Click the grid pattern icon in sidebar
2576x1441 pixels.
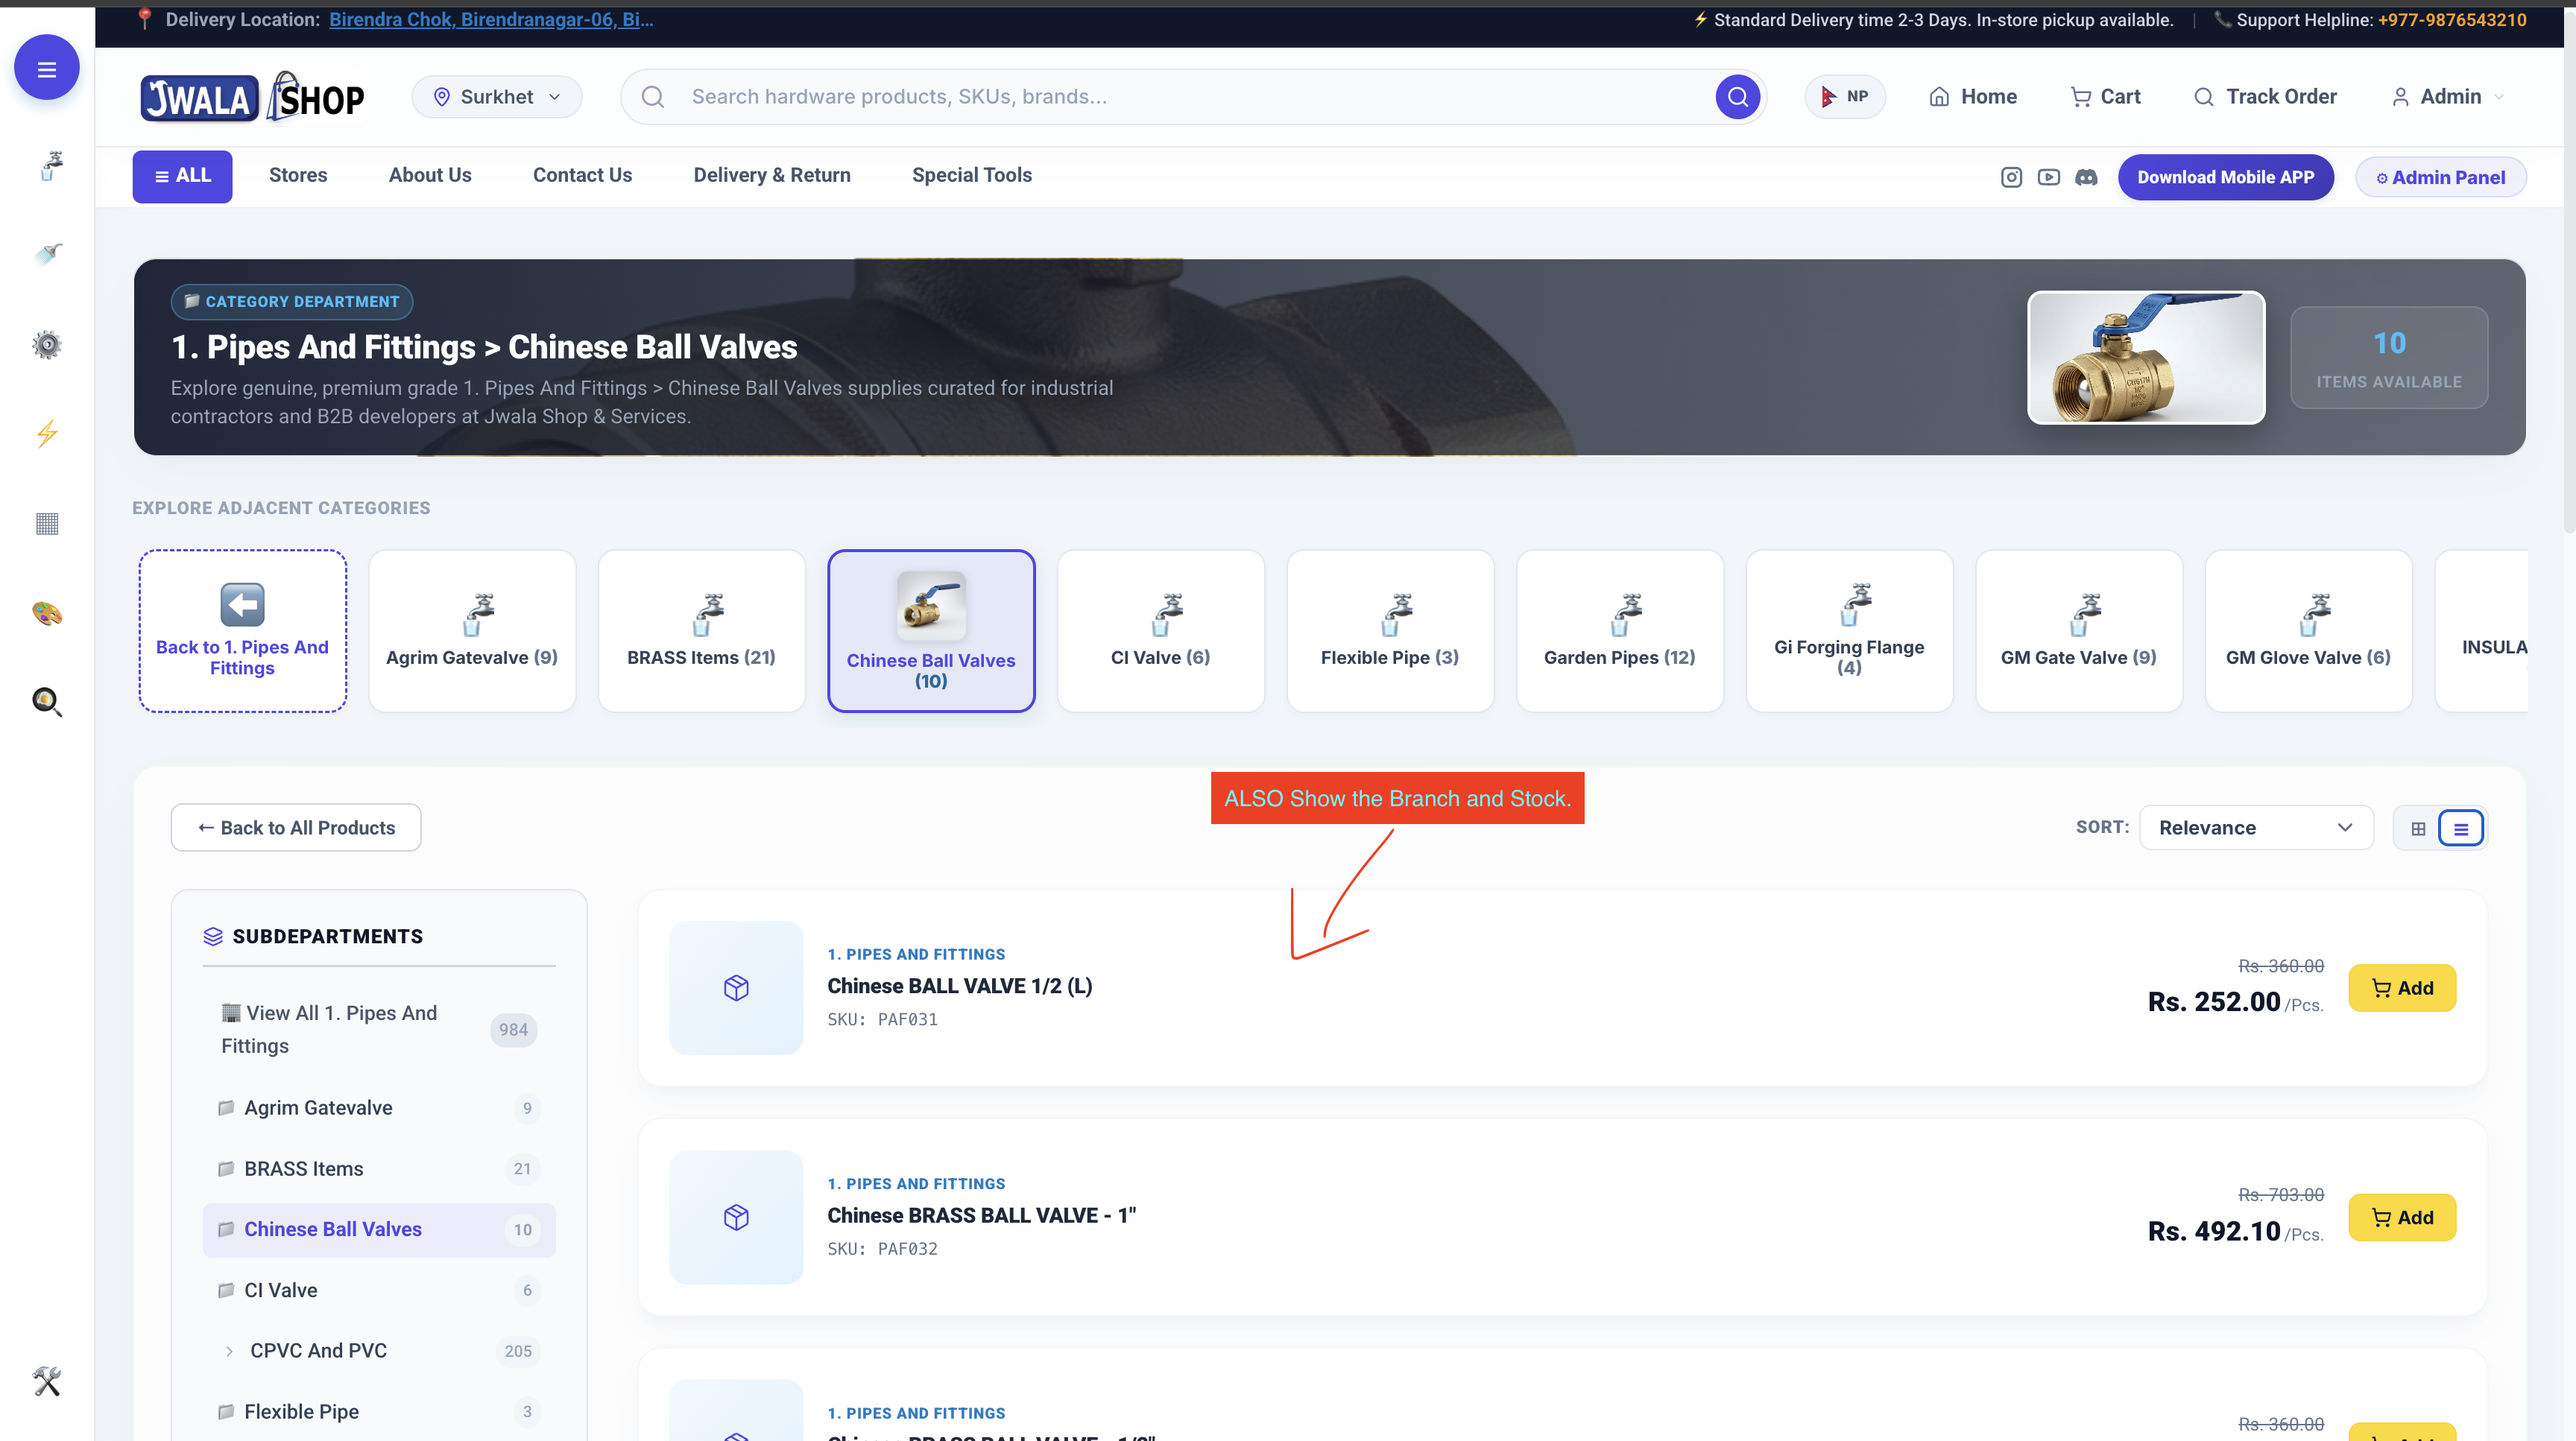(47, 524)
